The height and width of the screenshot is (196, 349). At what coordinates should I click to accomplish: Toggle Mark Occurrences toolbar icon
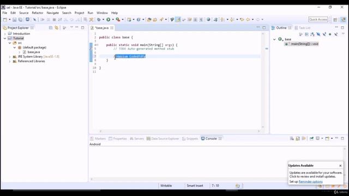178,20
